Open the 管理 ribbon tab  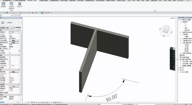(170, 1)
